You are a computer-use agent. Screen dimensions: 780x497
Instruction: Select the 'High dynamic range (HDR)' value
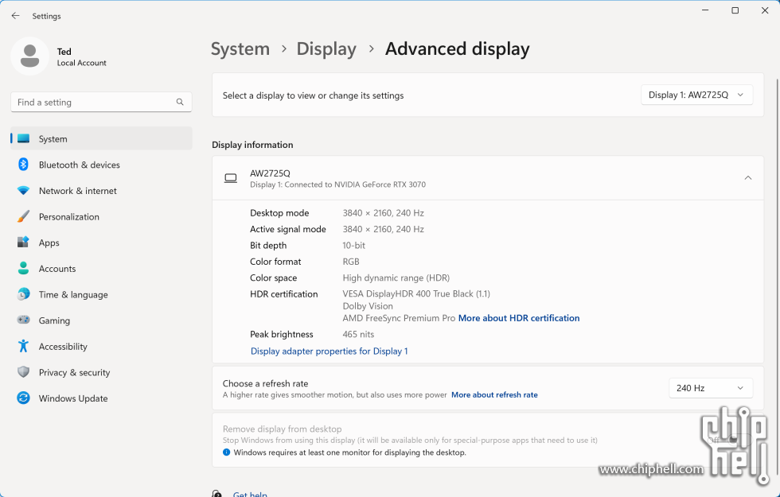396,278
